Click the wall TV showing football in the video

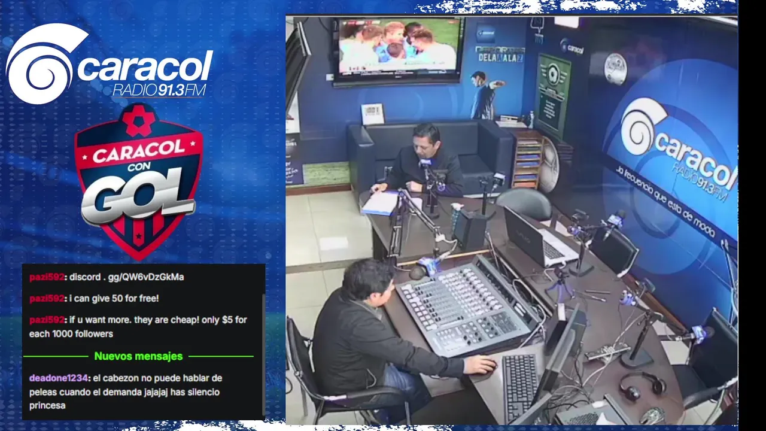(x=399, y=51)
